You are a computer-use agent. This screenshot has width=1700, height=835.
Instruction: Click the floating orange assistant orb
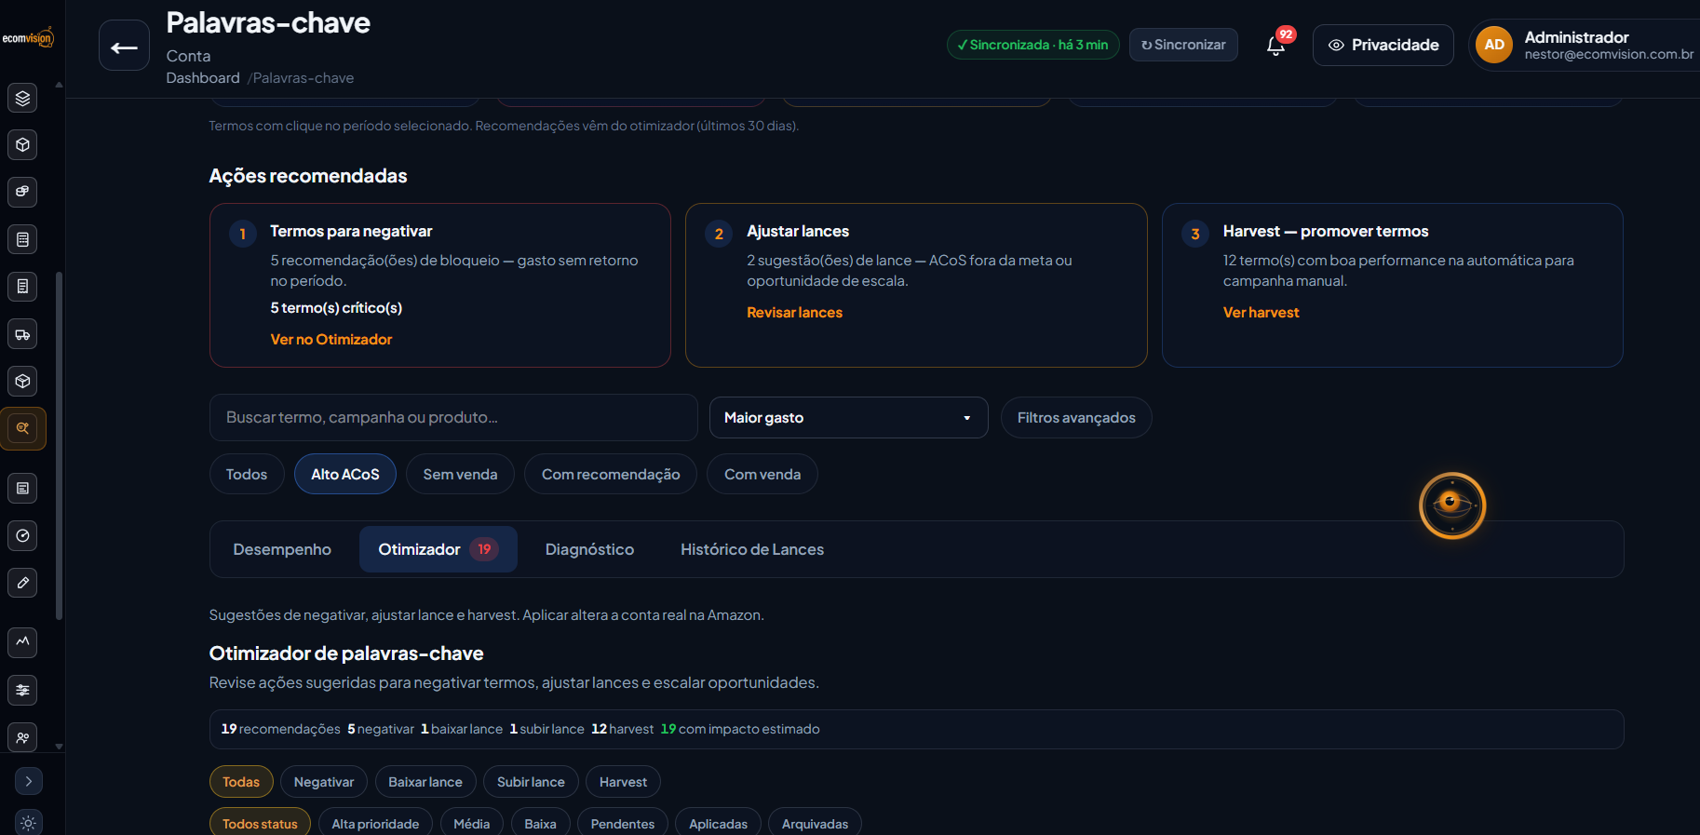[x=1451, y=505]
